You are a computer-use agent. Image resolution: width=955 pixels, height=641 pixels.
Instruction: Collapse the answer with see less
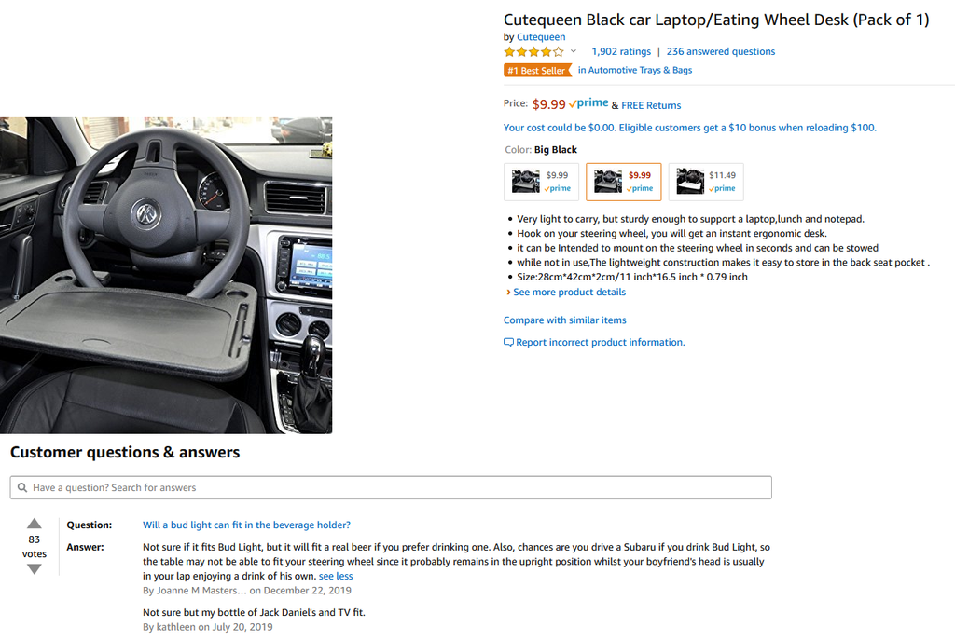click(x=336, y=576)
